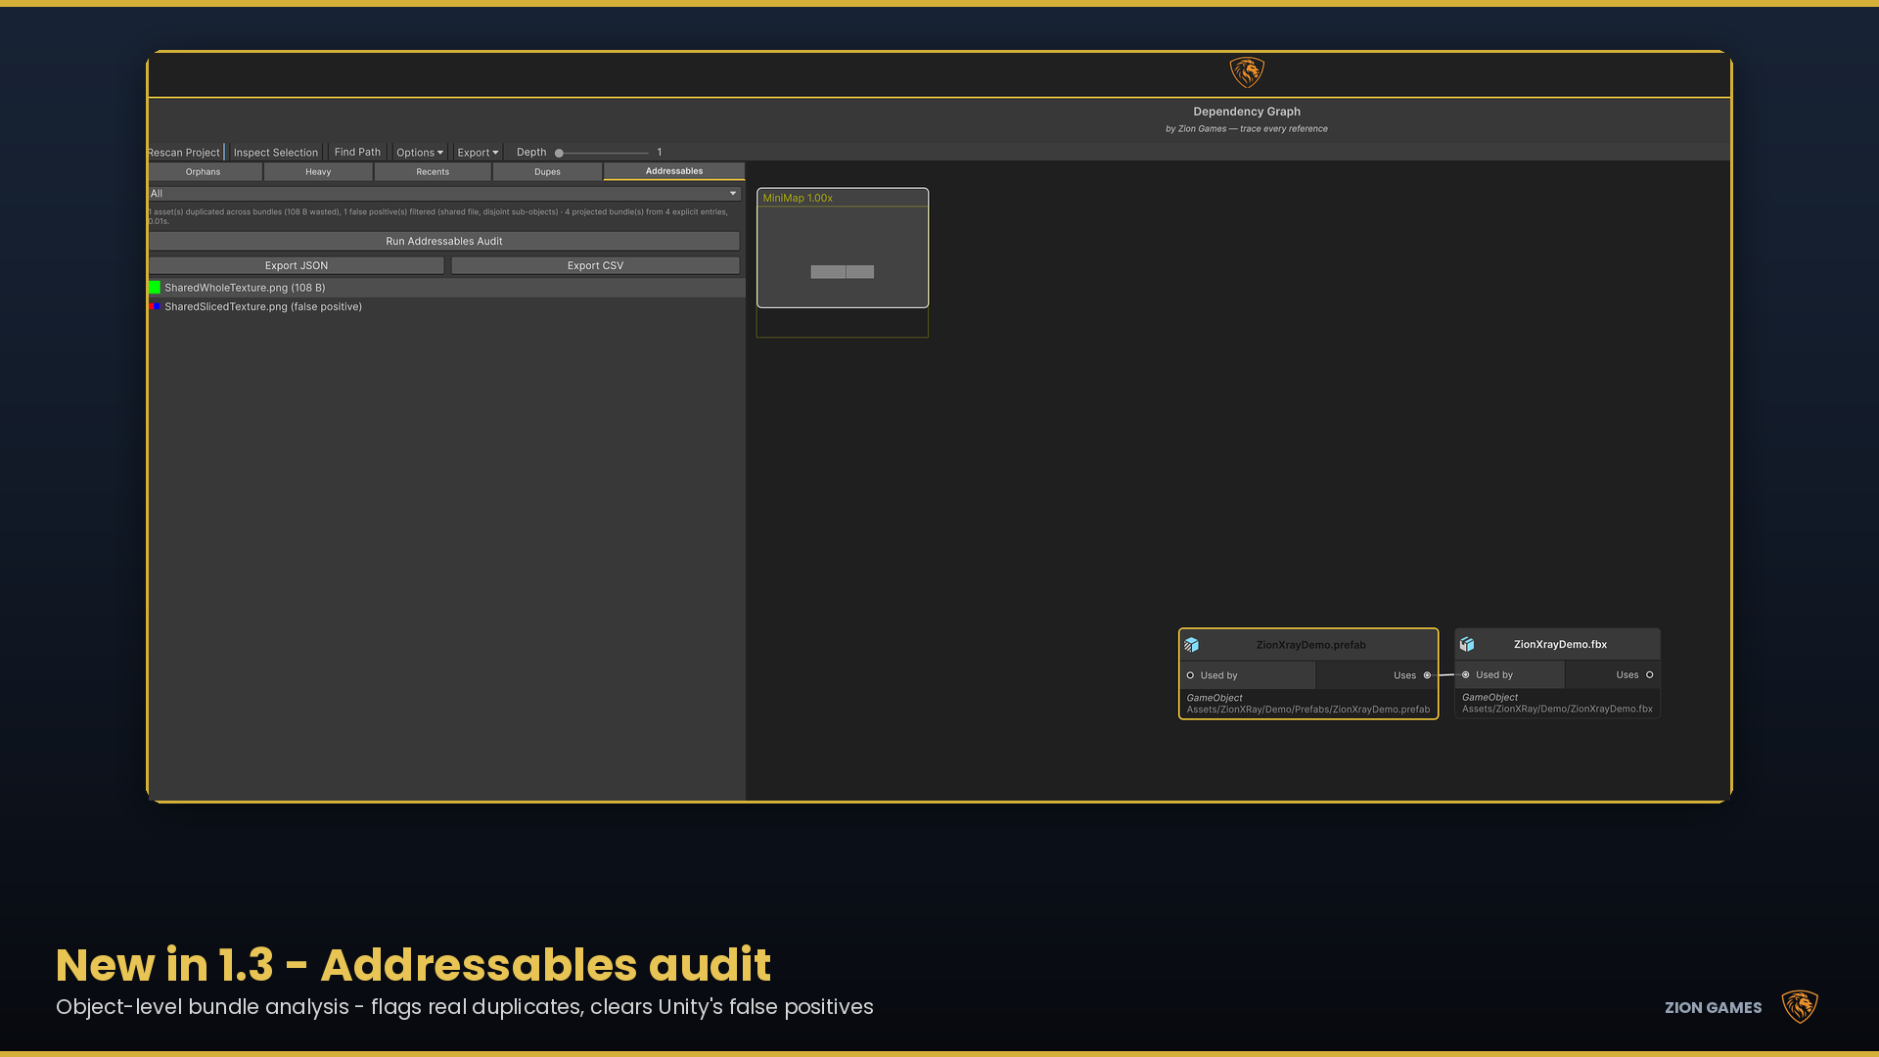
Task: Click the model icon on ZionXrayDemo.fbx node
Action: [1467, 644]
